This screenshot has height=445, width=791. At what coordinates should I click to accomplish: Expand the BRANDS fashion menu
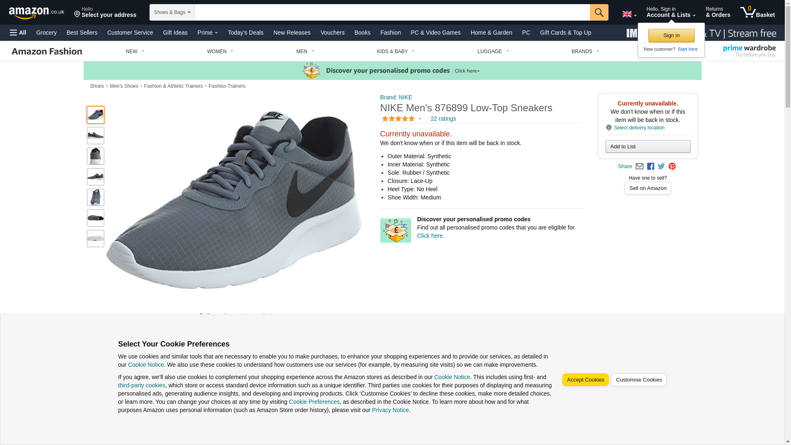click(585, 52)
